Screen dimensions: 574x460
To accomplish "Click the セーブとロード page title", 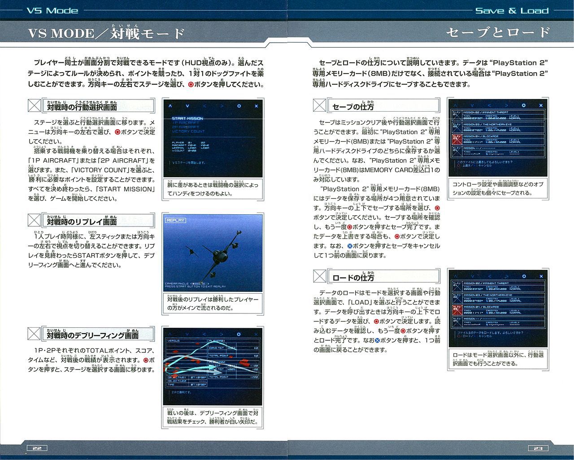I will coord(498,32).
